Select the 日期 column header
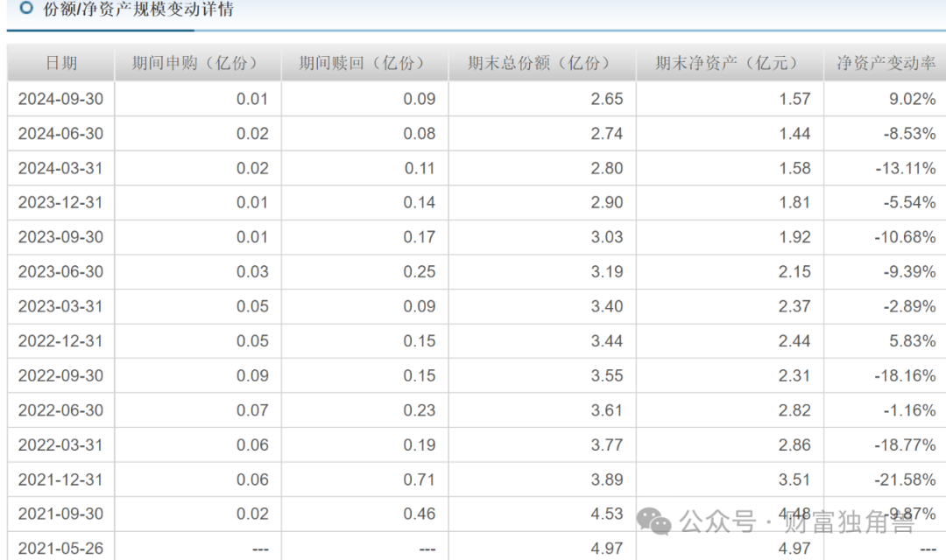This screenshot has width=946, height=560. (x=59, y=63)
